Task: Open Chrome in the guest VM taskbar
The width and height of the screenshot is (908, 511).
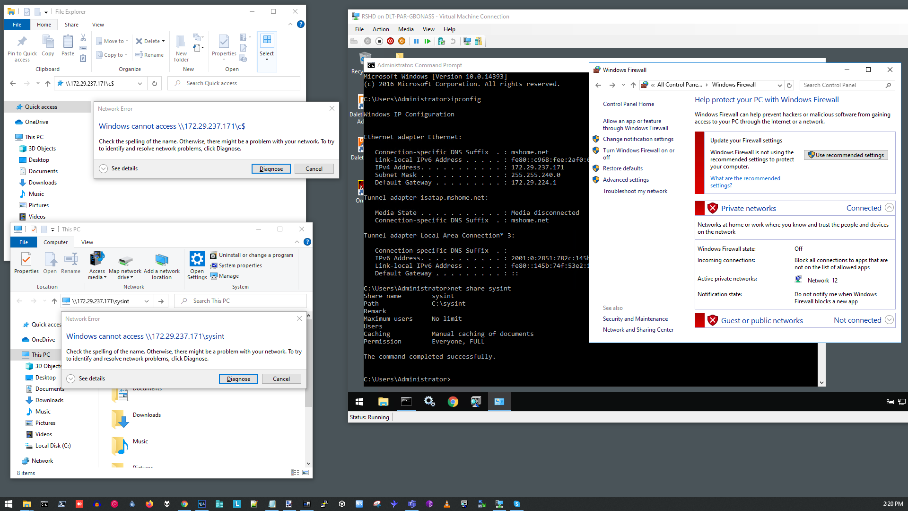Action: 453,402
